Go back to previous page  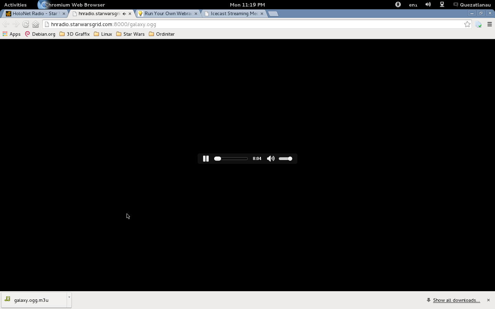tap(6, 24)
